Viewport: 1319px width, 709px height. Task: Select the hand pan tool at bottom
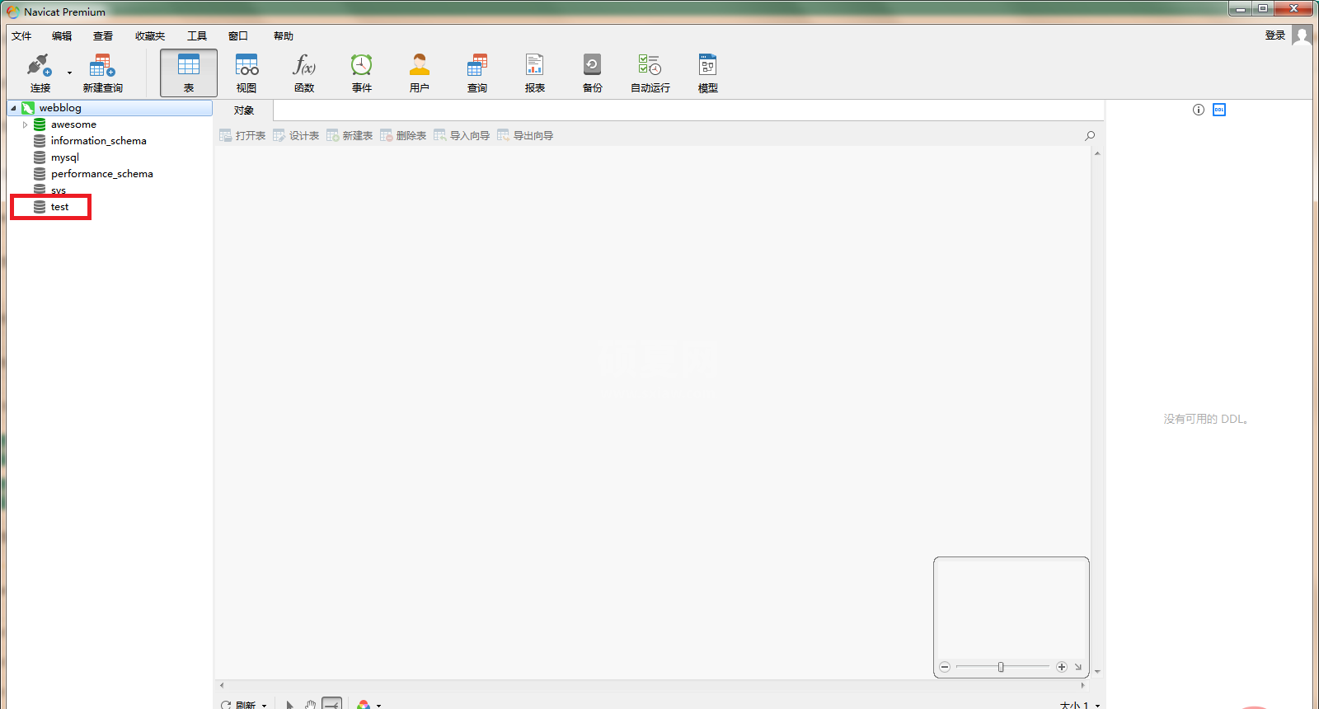[x=311, y=705]
